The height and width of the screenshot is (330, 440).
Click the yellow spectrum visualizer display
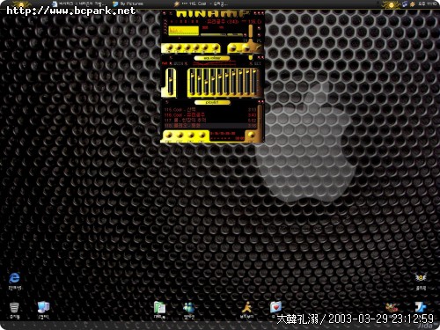183,31
